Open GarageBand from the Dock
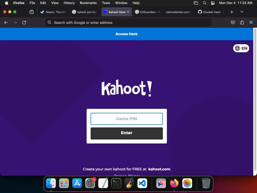Screen dimensions: 257x193 (x=129, y=183)
